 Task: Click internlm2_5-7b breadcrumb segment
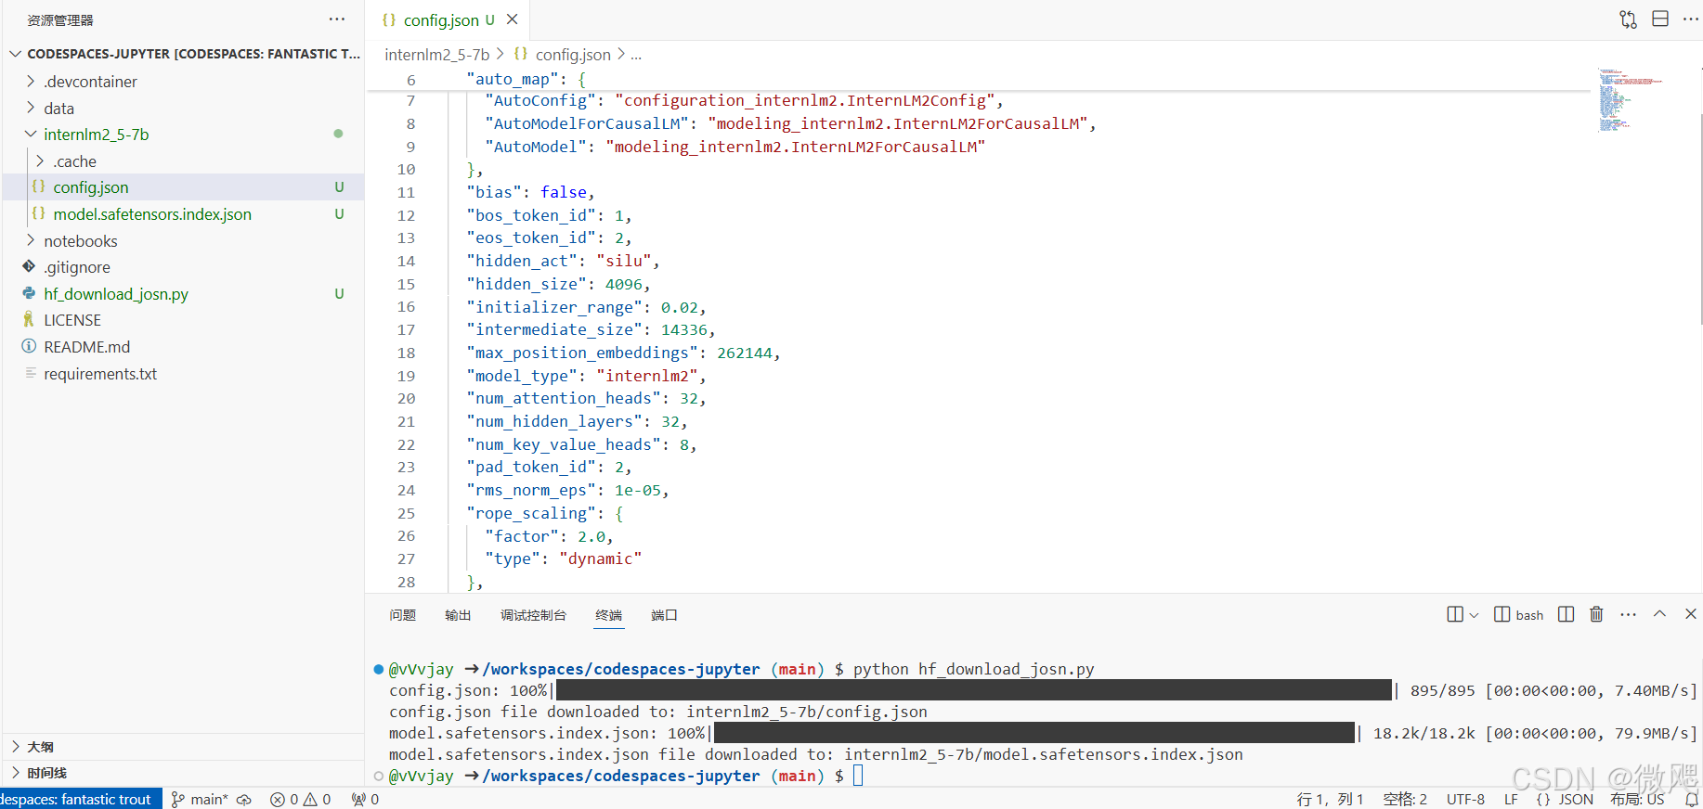437,55
